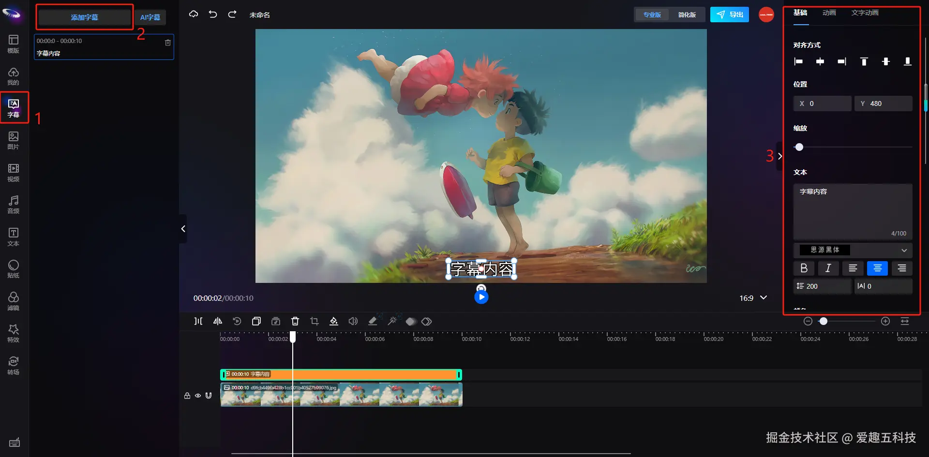Switch to the 动画 tab
929x457 pixels.
(829, 13)
